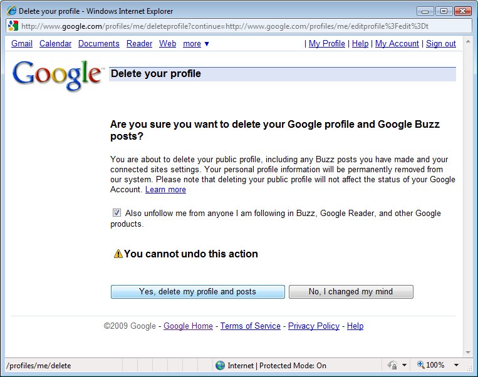The image size is (478, 377).
Task: Click the 100% zoom level text
Action: [x=435, y=365]
